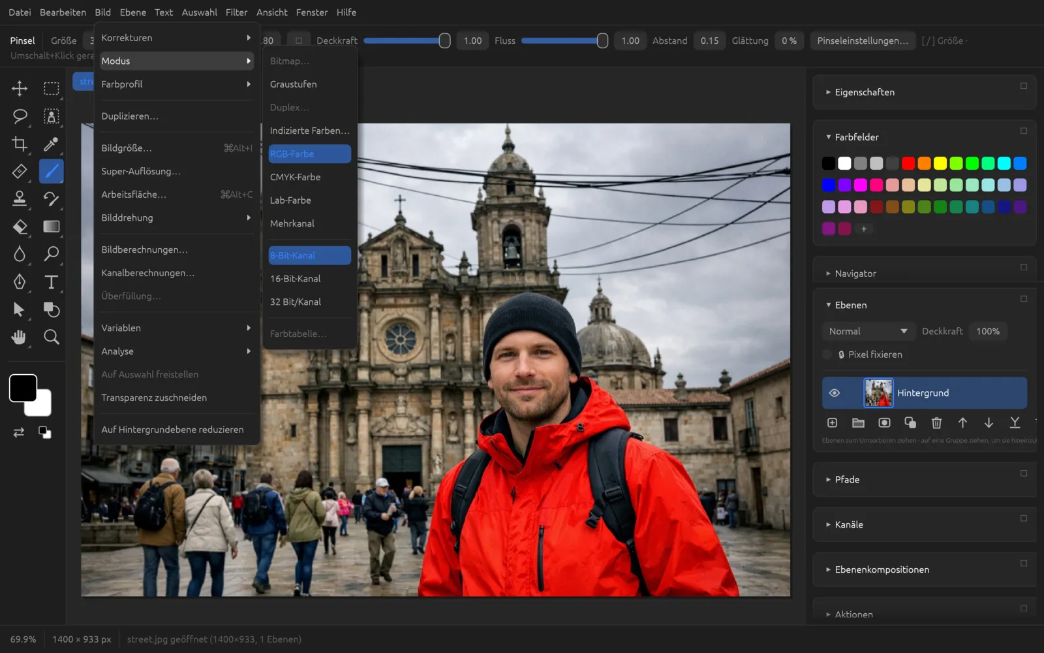Pick the red color swatch
This screenshot has height=653, width=1044.
click(x=908, y=163)
